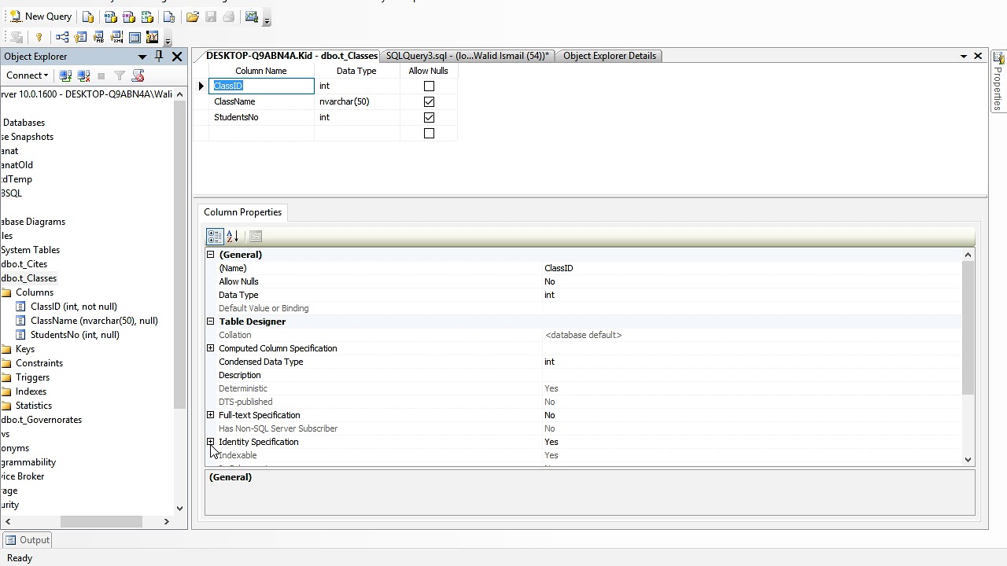Image resolution: width=1007 pixels, height=566 pixels.
Task: Open the Output tab at the bottom
Action: tap(28, 540)
